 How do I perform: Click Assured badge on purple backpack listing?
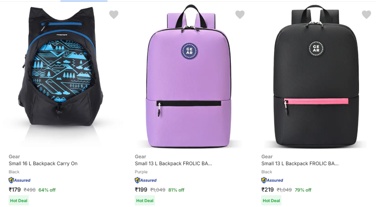click(x=146, y=180)
